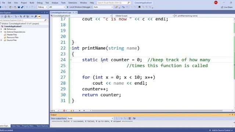Viewport: 235px width, 132px height.
Task: Click the Undo arrow icon
Action: 27,7
